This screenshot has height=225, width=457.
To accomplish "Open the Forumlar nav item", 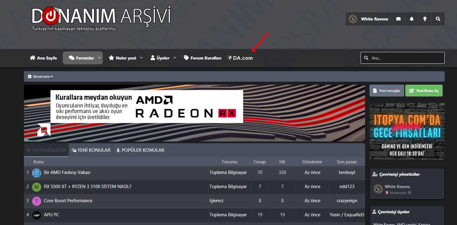I will pos(81,58).
